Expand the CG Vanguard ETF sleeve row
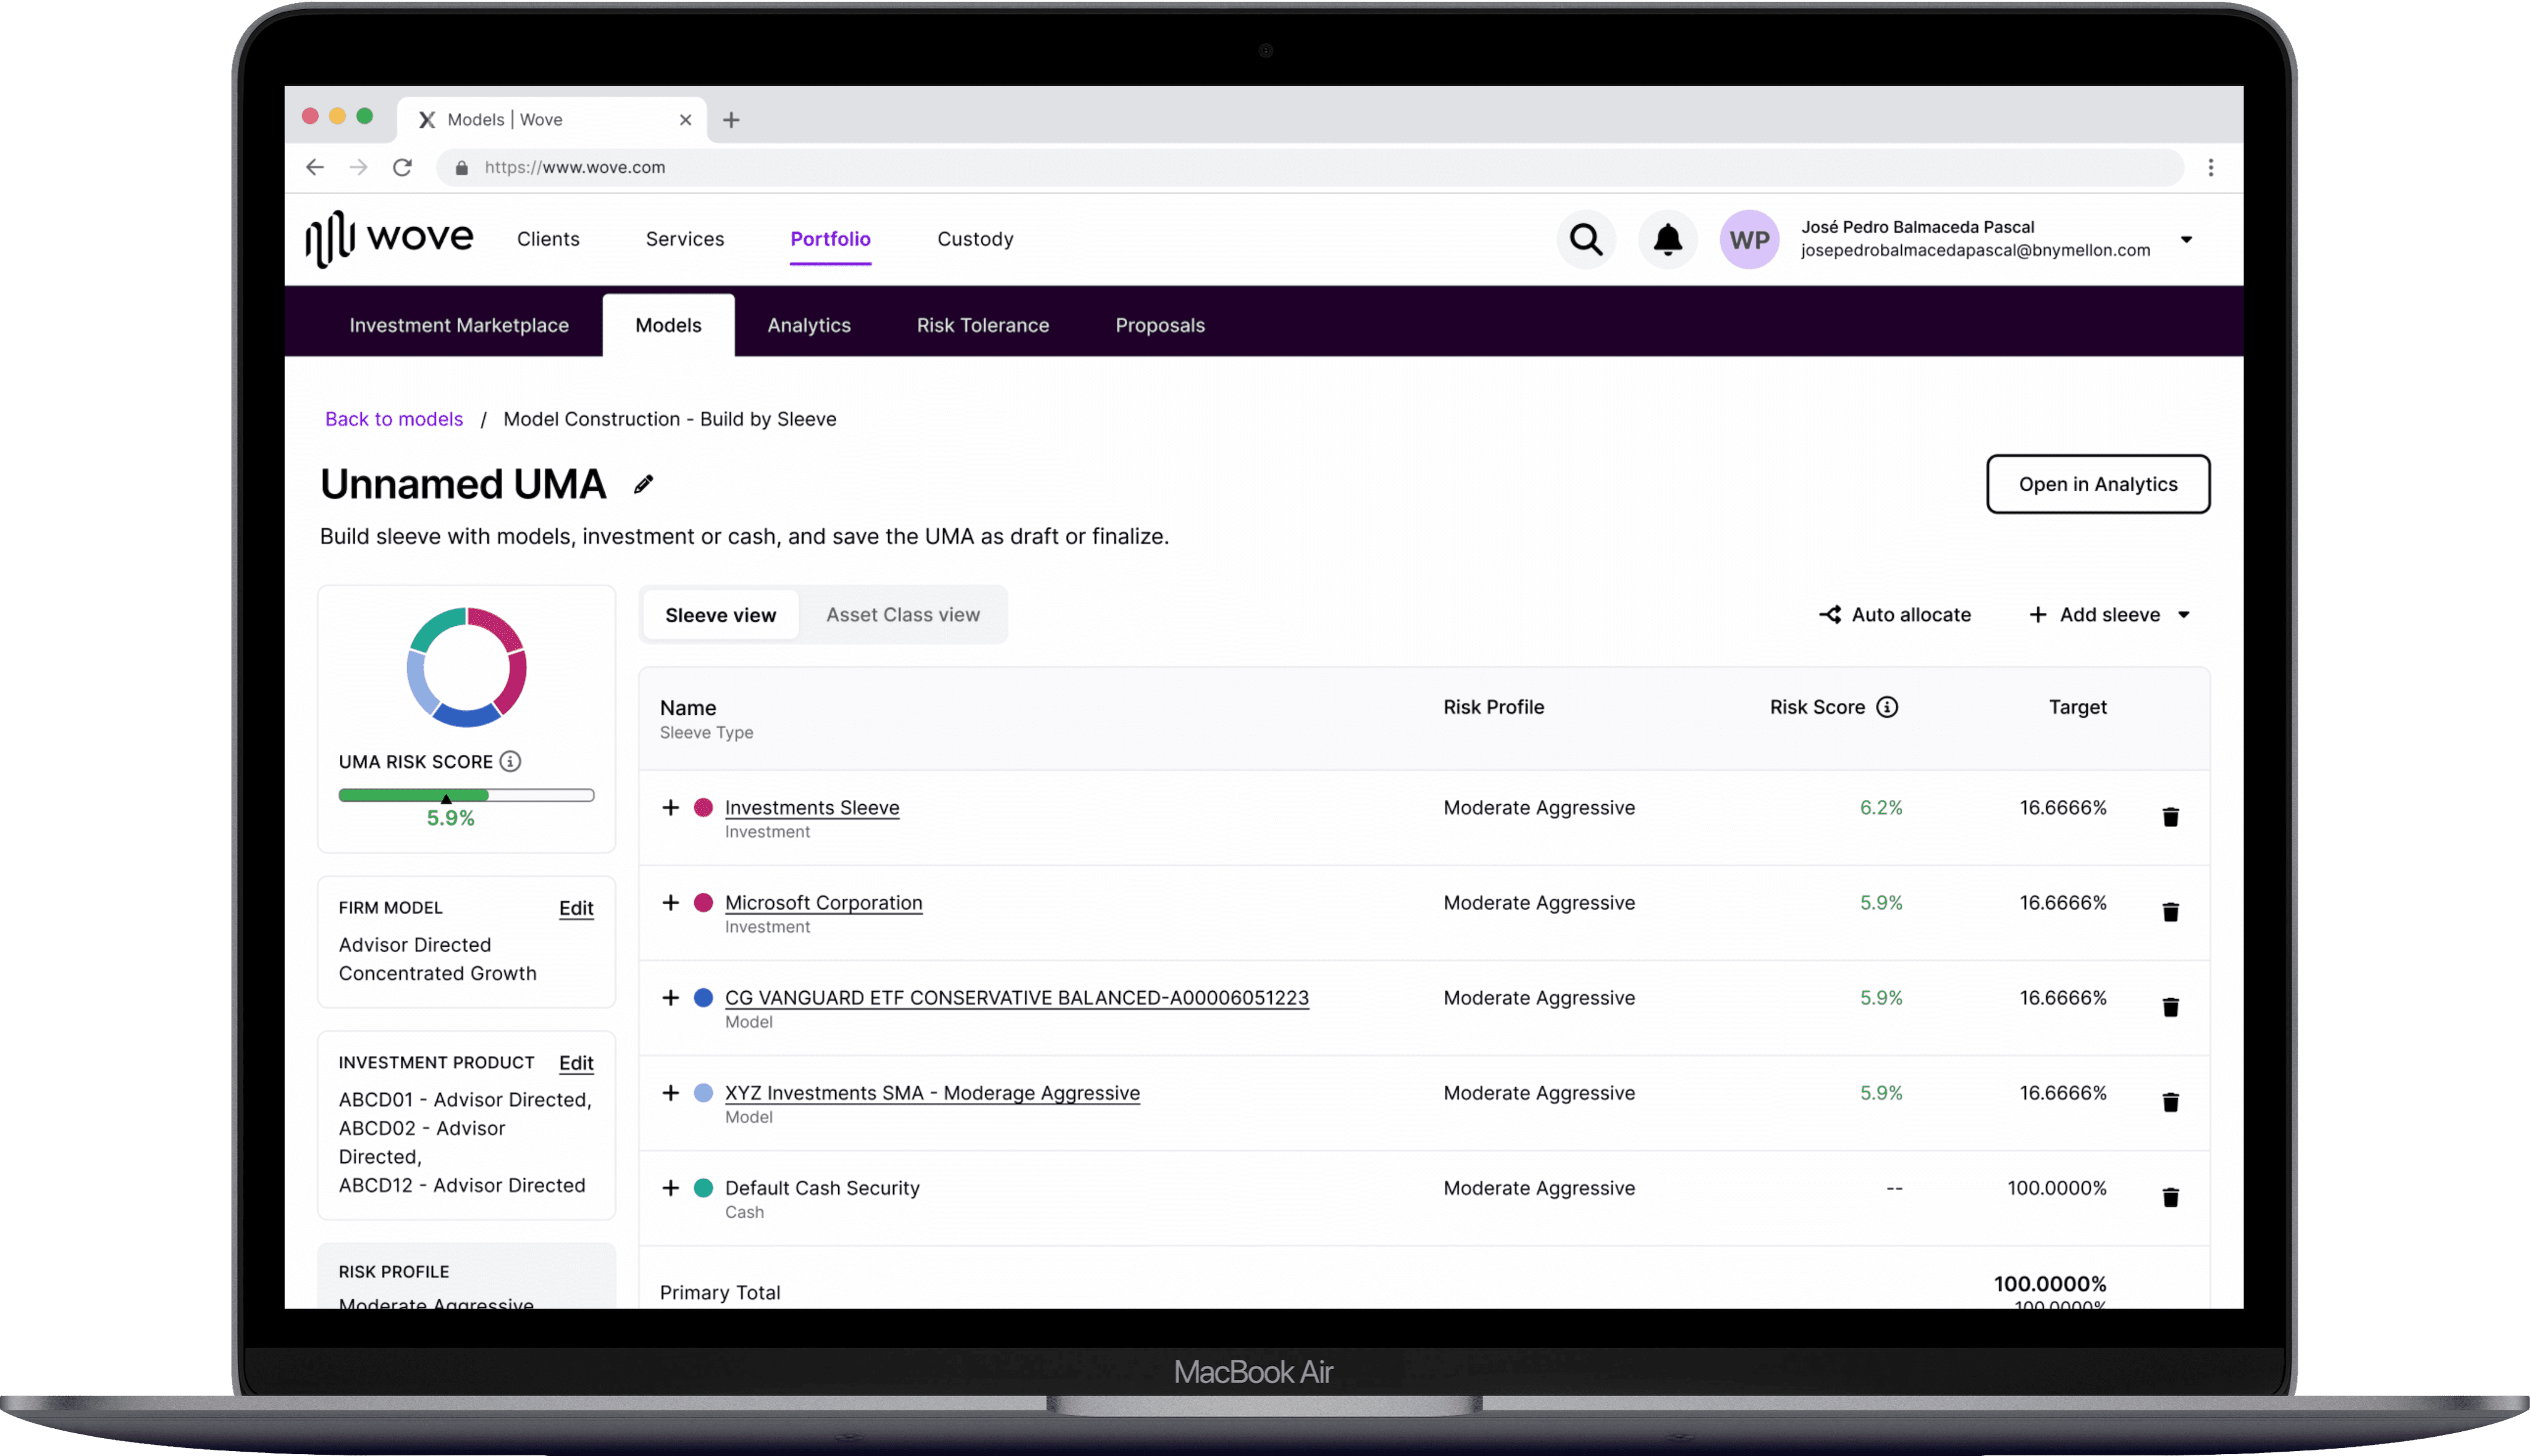Image resolution: width=2530 pixels, height=1456 pixels. (x=671, y=998)
